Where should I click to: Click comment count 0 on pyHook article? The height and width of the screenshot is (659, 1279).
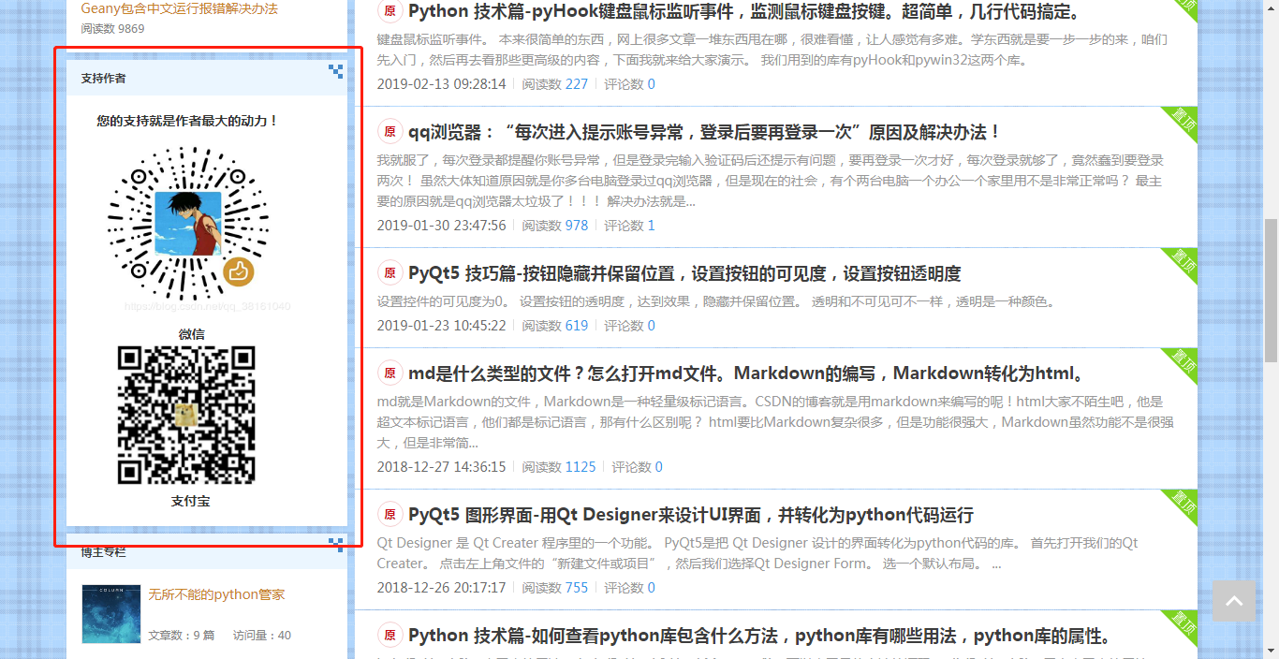tap(652, 84)
